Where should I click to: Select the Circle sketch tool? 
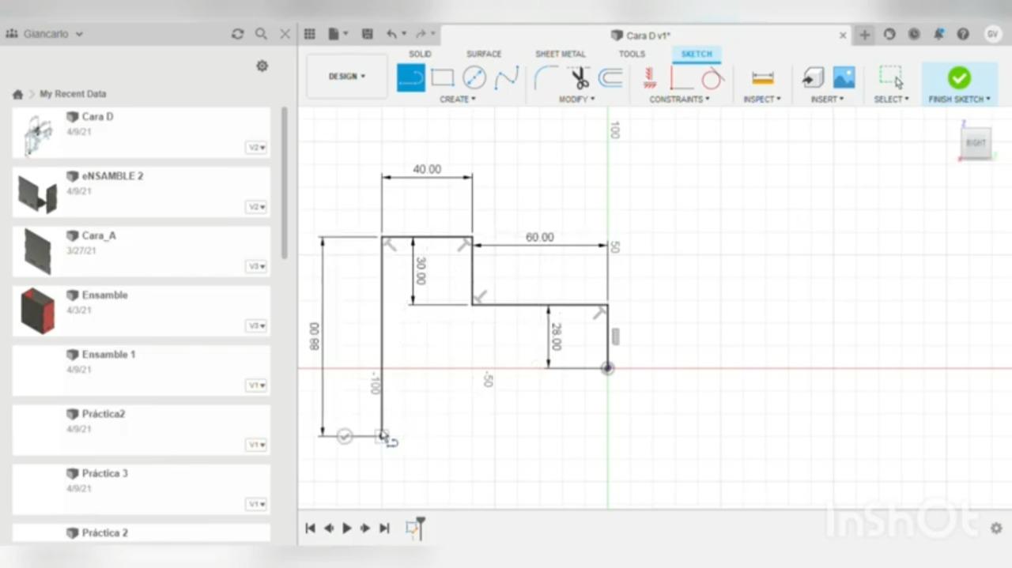point(474,77)
